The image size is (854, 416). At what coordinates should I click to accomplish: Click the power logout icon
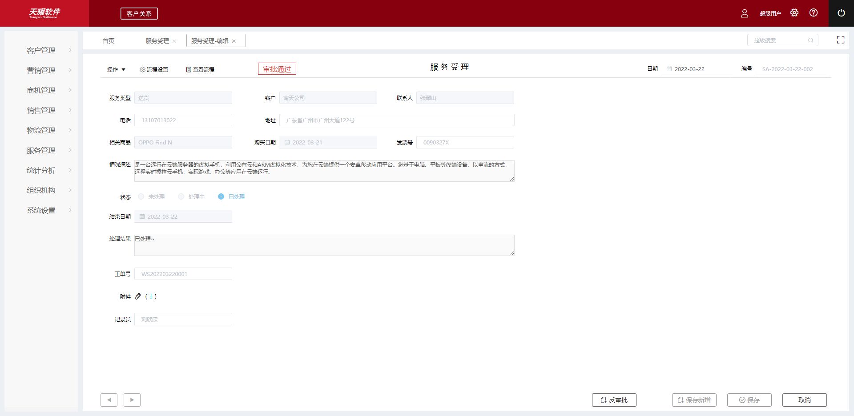point(841,13)
